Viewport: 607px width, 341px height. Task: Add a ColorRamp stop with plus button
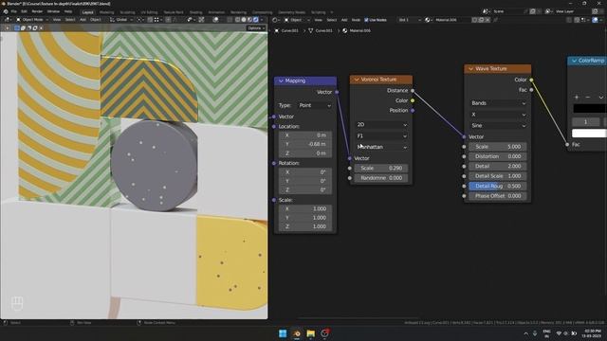pos(577,97)
